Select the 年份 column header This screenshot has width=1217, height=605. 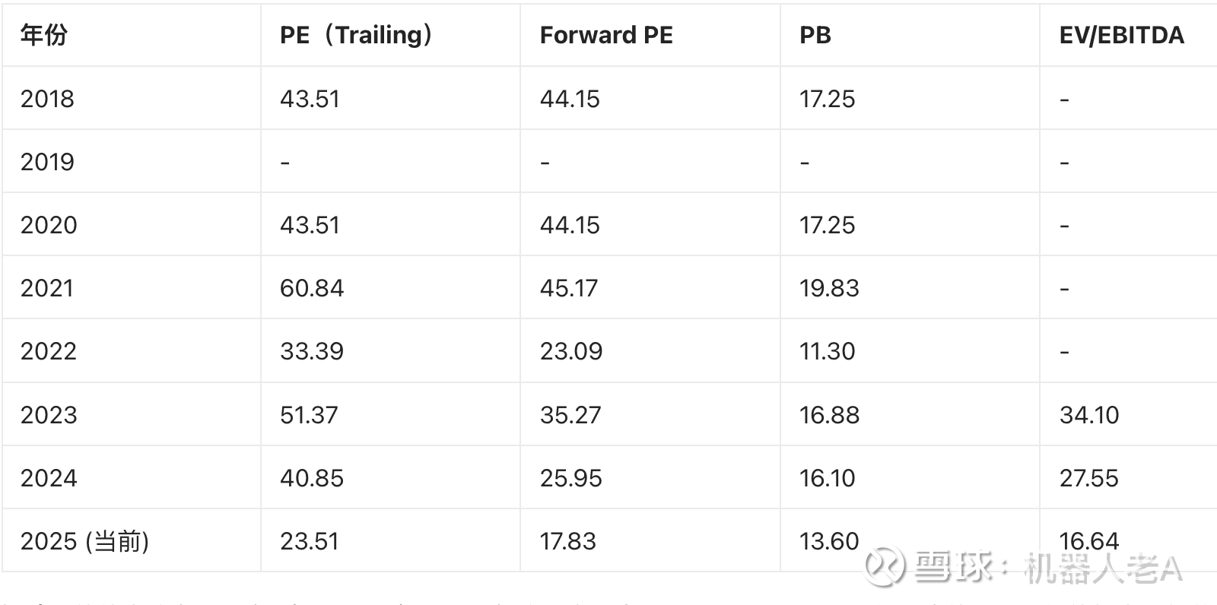44,35
